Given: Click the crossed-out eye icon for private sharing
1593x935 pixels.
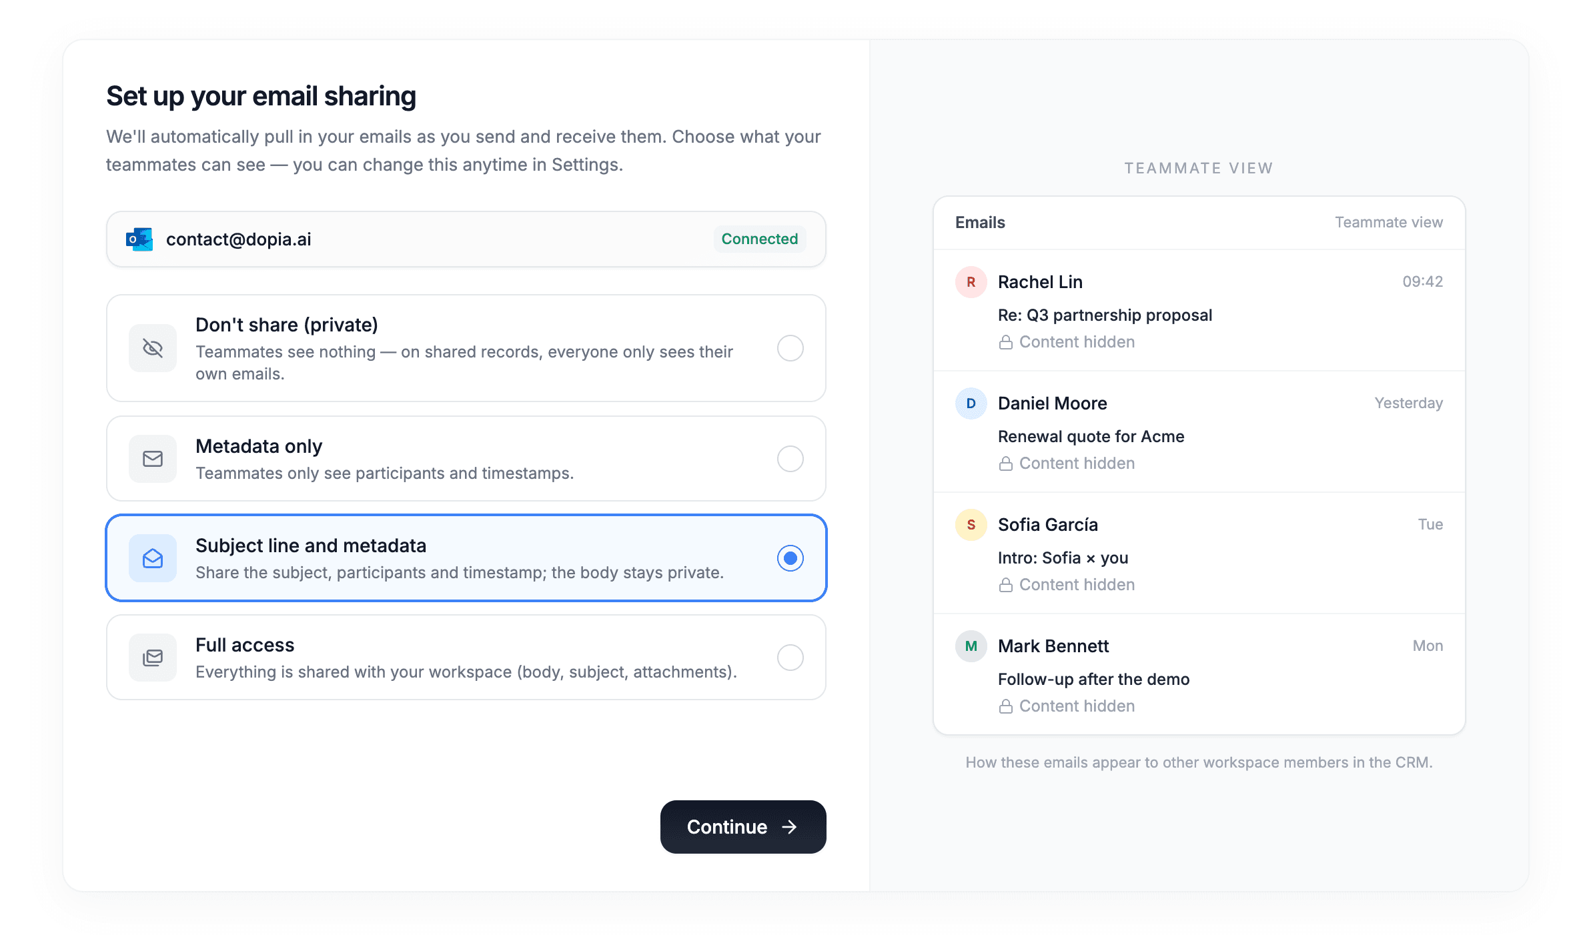Looking at the screenshot, I should point(153,348).
